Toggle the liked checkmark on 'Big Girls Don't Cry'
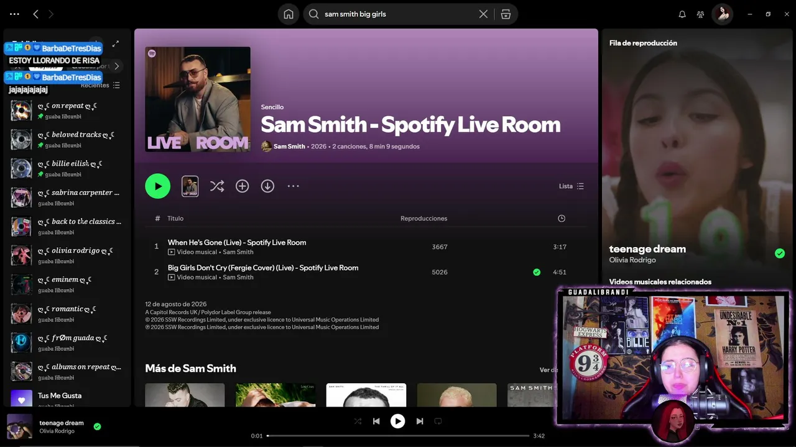Viewport: 796px width, 447px height. pos(537,272)
